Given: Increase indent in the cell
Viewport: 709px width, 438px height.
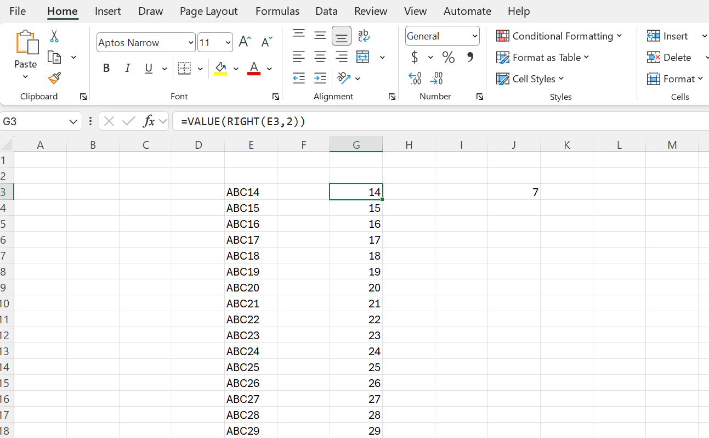Looking at the screenshot, I should pyautogui.click(x=320, y=78).
